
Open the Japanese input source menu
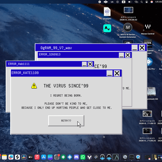point(124,2)
